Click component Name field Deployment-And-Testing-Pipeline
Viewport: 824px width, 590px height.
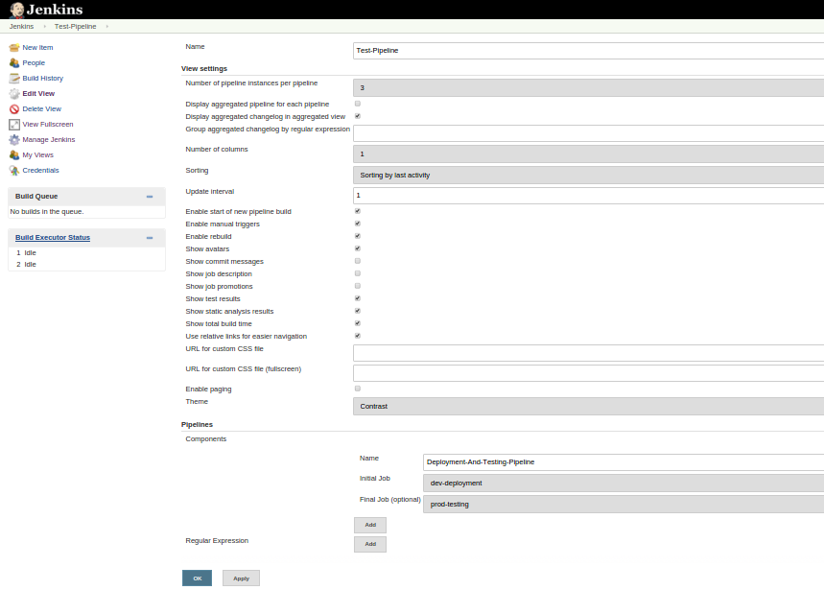point(624,462)
